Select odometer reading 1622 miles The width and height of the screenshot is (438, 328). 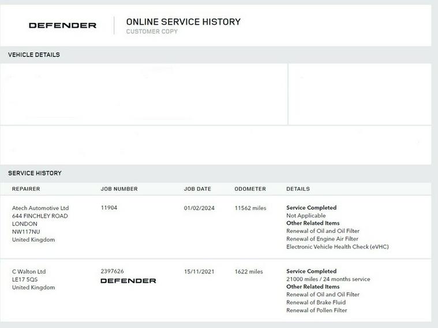[x=249, y=272]
